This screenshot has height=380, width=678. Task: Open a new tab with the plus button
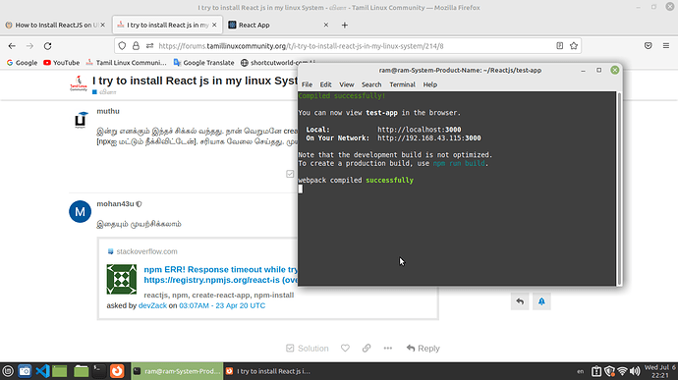pos(345,26)
